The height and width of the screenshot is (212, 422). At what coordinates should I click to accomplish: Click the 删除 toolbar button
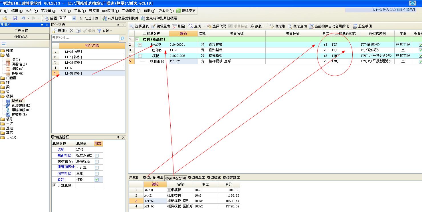[x=179, y=26]
